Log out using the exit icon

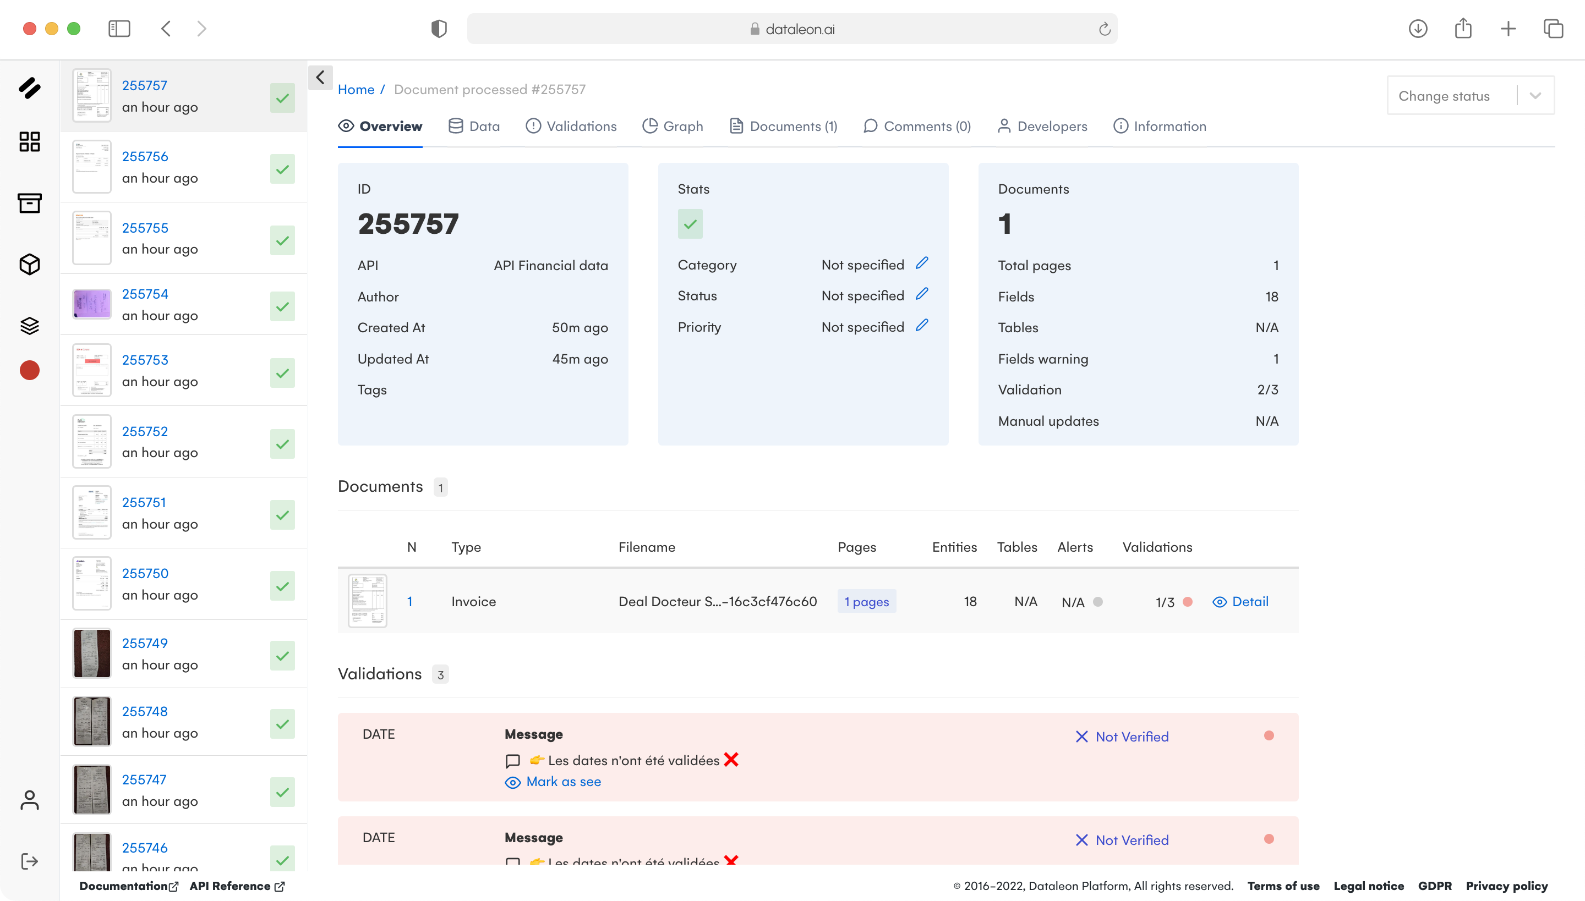click(x=30, y=861)
